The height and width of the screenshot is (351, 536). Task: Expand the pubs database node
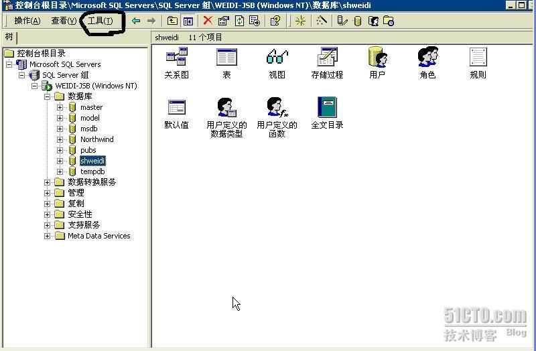pos(60,150)
